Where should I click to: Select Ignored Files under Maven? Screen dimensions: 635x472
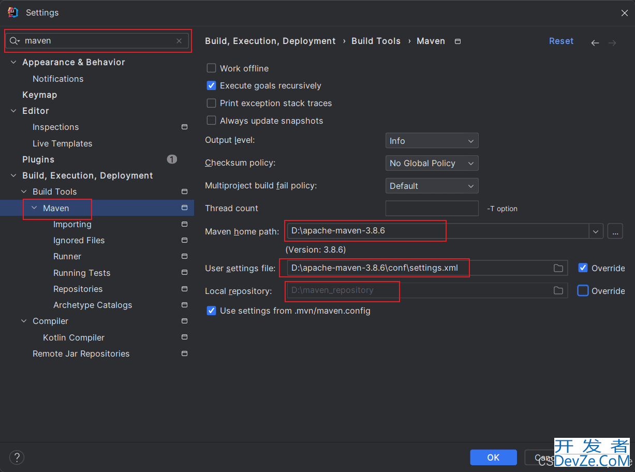pos(79,240)
